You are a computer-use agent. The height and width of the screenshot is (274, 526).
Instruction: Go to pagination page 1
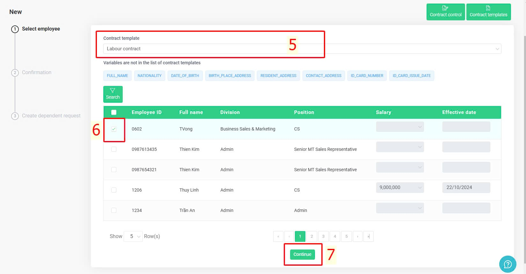(300, 236)
